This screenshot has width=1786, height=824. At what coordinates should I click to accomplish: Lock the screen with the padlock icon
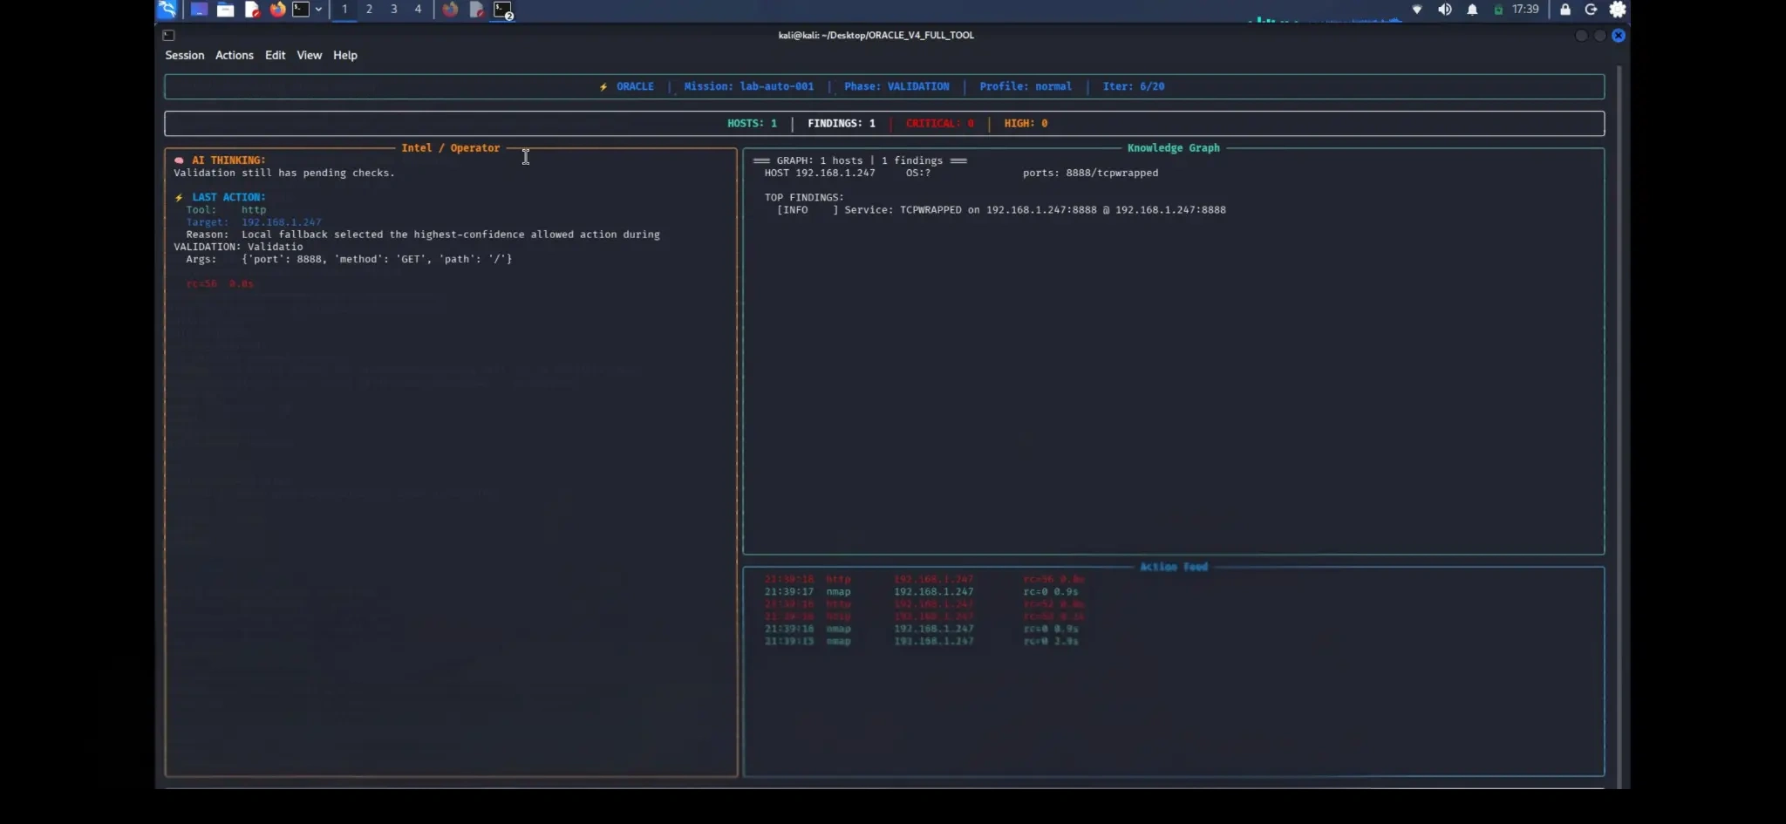(1565, 10)
